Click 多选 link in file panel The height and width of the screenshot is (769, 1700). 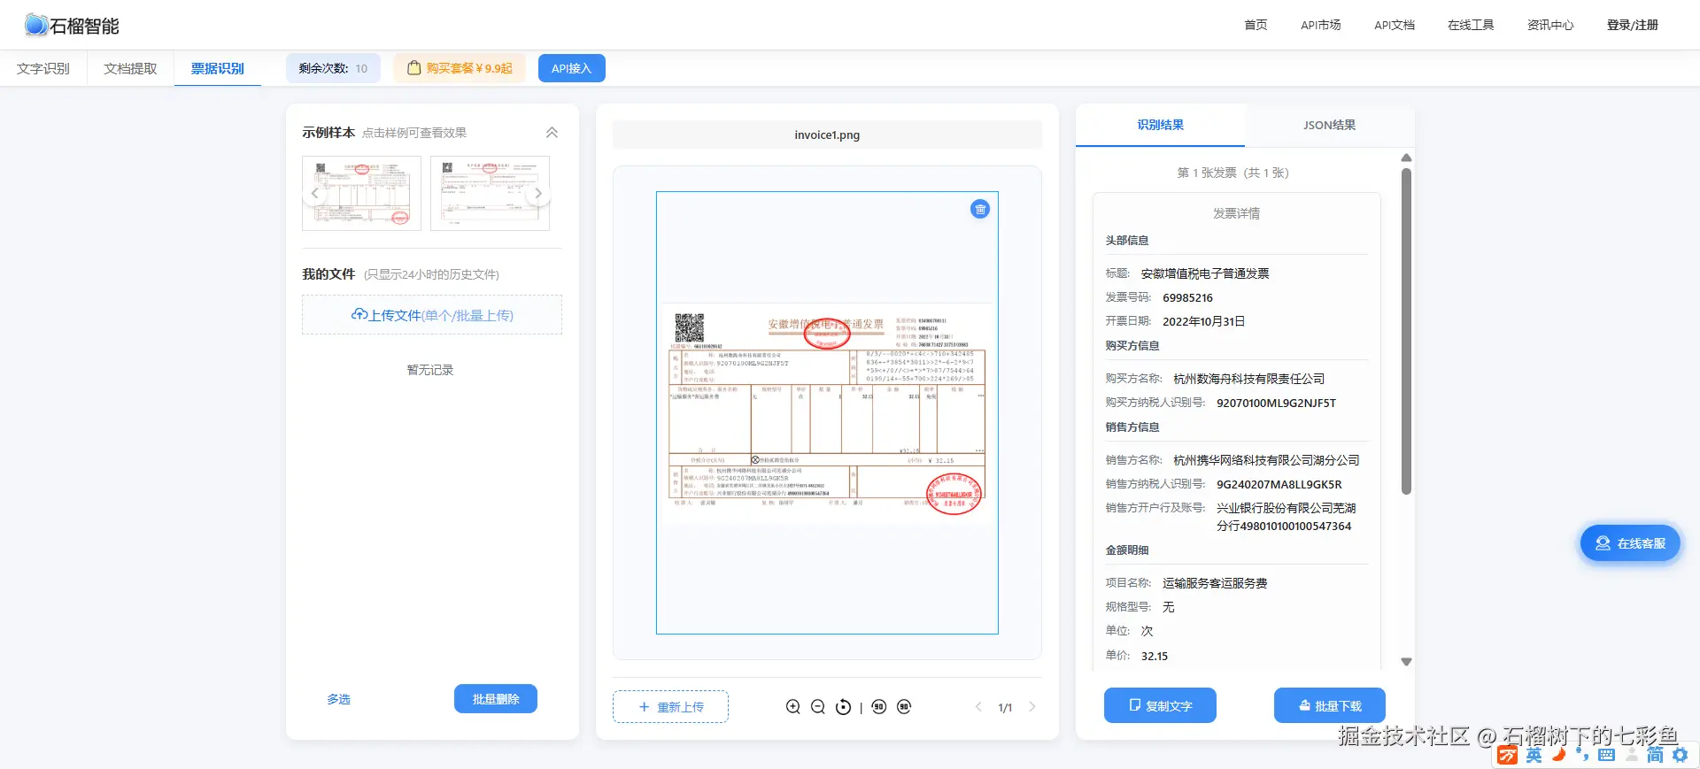pyautogui.click(x=338, y=699)
